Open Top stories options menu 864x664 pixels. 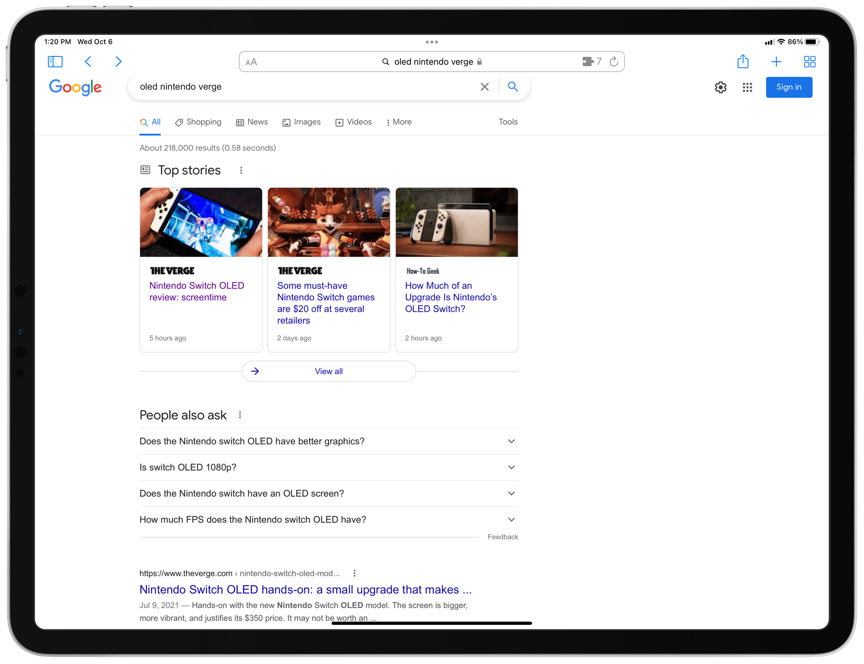[241, 170]
